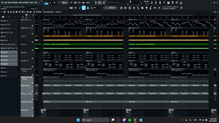219x123 pixels.
Task: Open the Piano roll view icon
Action: click(x=126, y=8)
